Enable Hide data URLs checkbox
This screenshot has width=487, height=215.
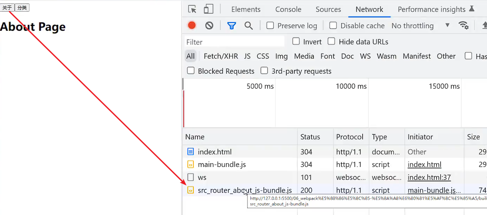click(331, 42)
